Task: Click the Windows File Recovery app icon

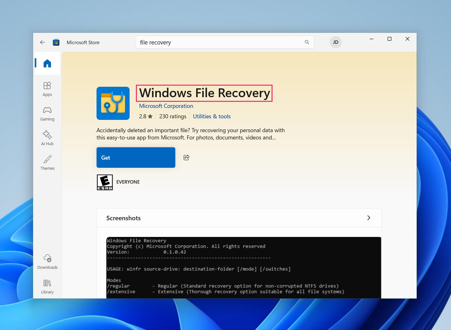Action: 113,103
